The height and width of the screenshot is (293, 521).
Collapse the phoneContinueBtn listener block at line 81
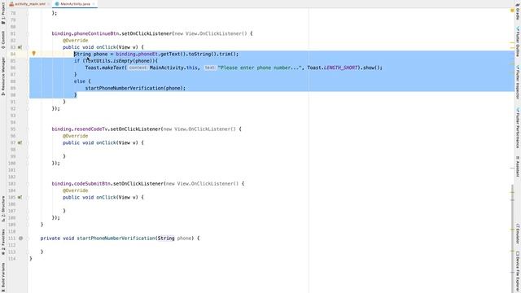point(28,33)
